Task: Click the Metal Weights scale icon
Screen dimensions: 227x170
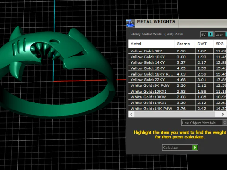Action: tap(131, 24)
